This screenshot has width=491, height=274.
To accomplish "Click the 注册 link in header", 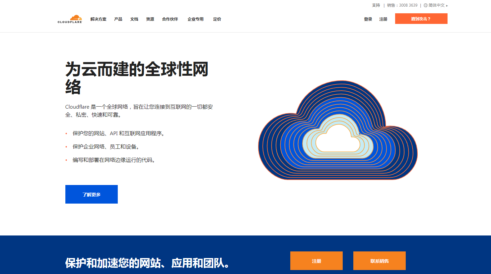I will [383, 19].
